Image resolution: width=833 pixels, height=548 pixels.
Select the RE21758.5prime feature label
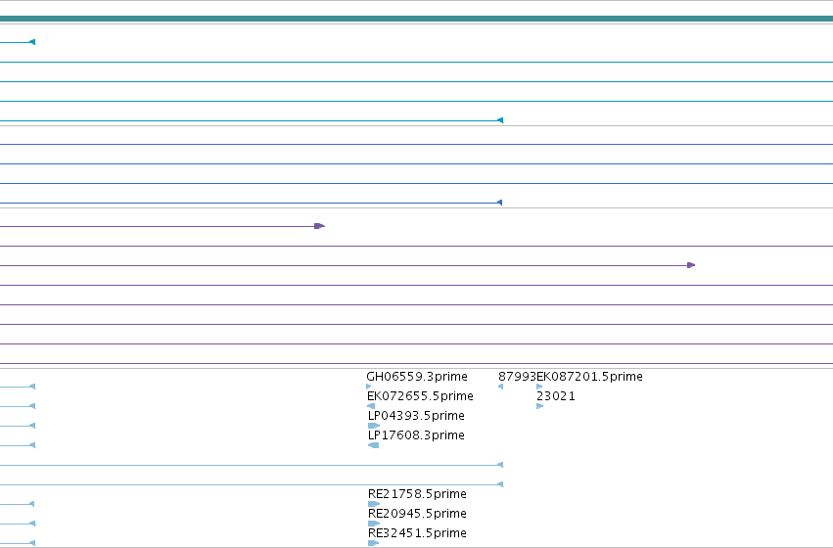tap(417, 494)
